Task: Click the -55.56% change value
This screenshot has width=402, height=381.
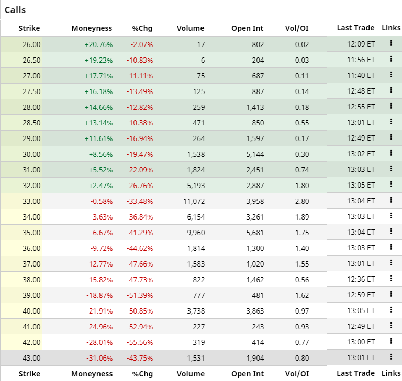Action: pos(140,342)
